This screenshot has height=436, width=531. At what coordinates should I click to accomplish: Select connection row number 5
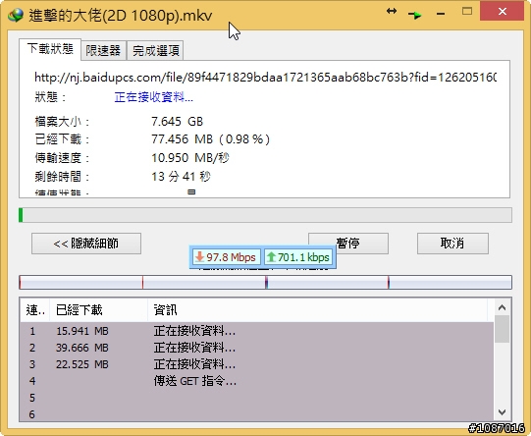pos(257,398)
